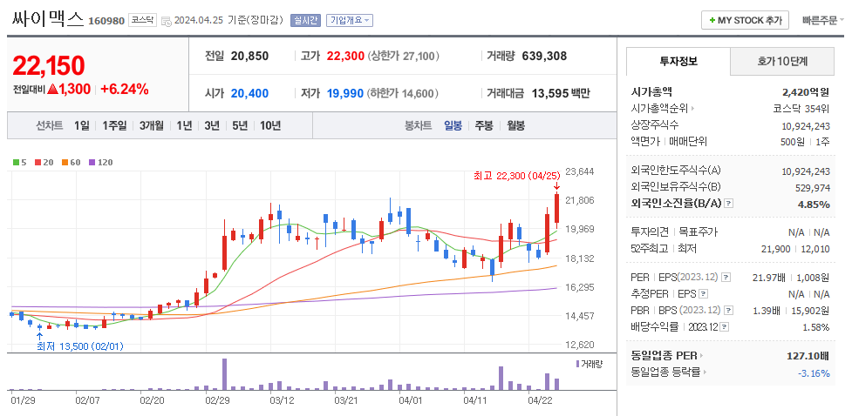Click the 상한가 27,100 text
Viewport: 852px width, 416px height.
(x=403, y=56)
